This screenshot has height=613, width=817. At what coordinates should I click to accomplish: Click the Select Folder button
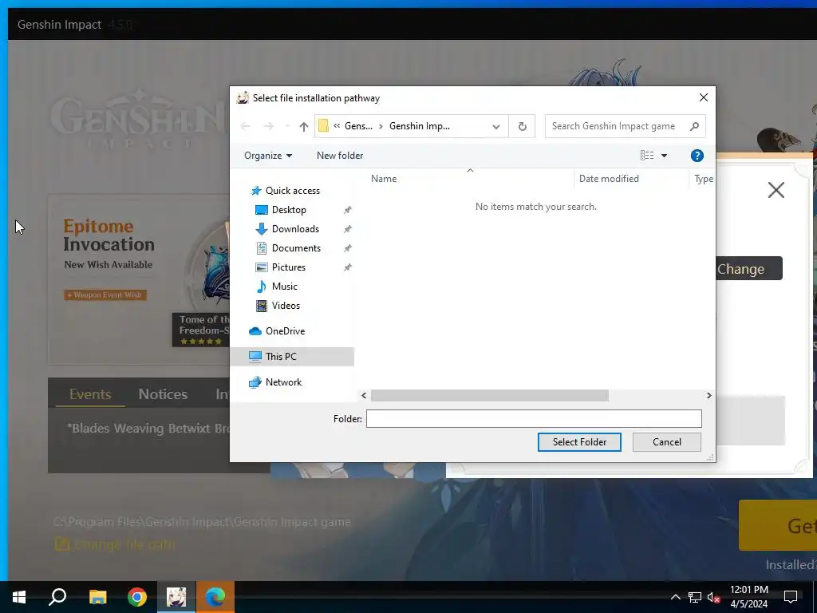tap(579, 442)
